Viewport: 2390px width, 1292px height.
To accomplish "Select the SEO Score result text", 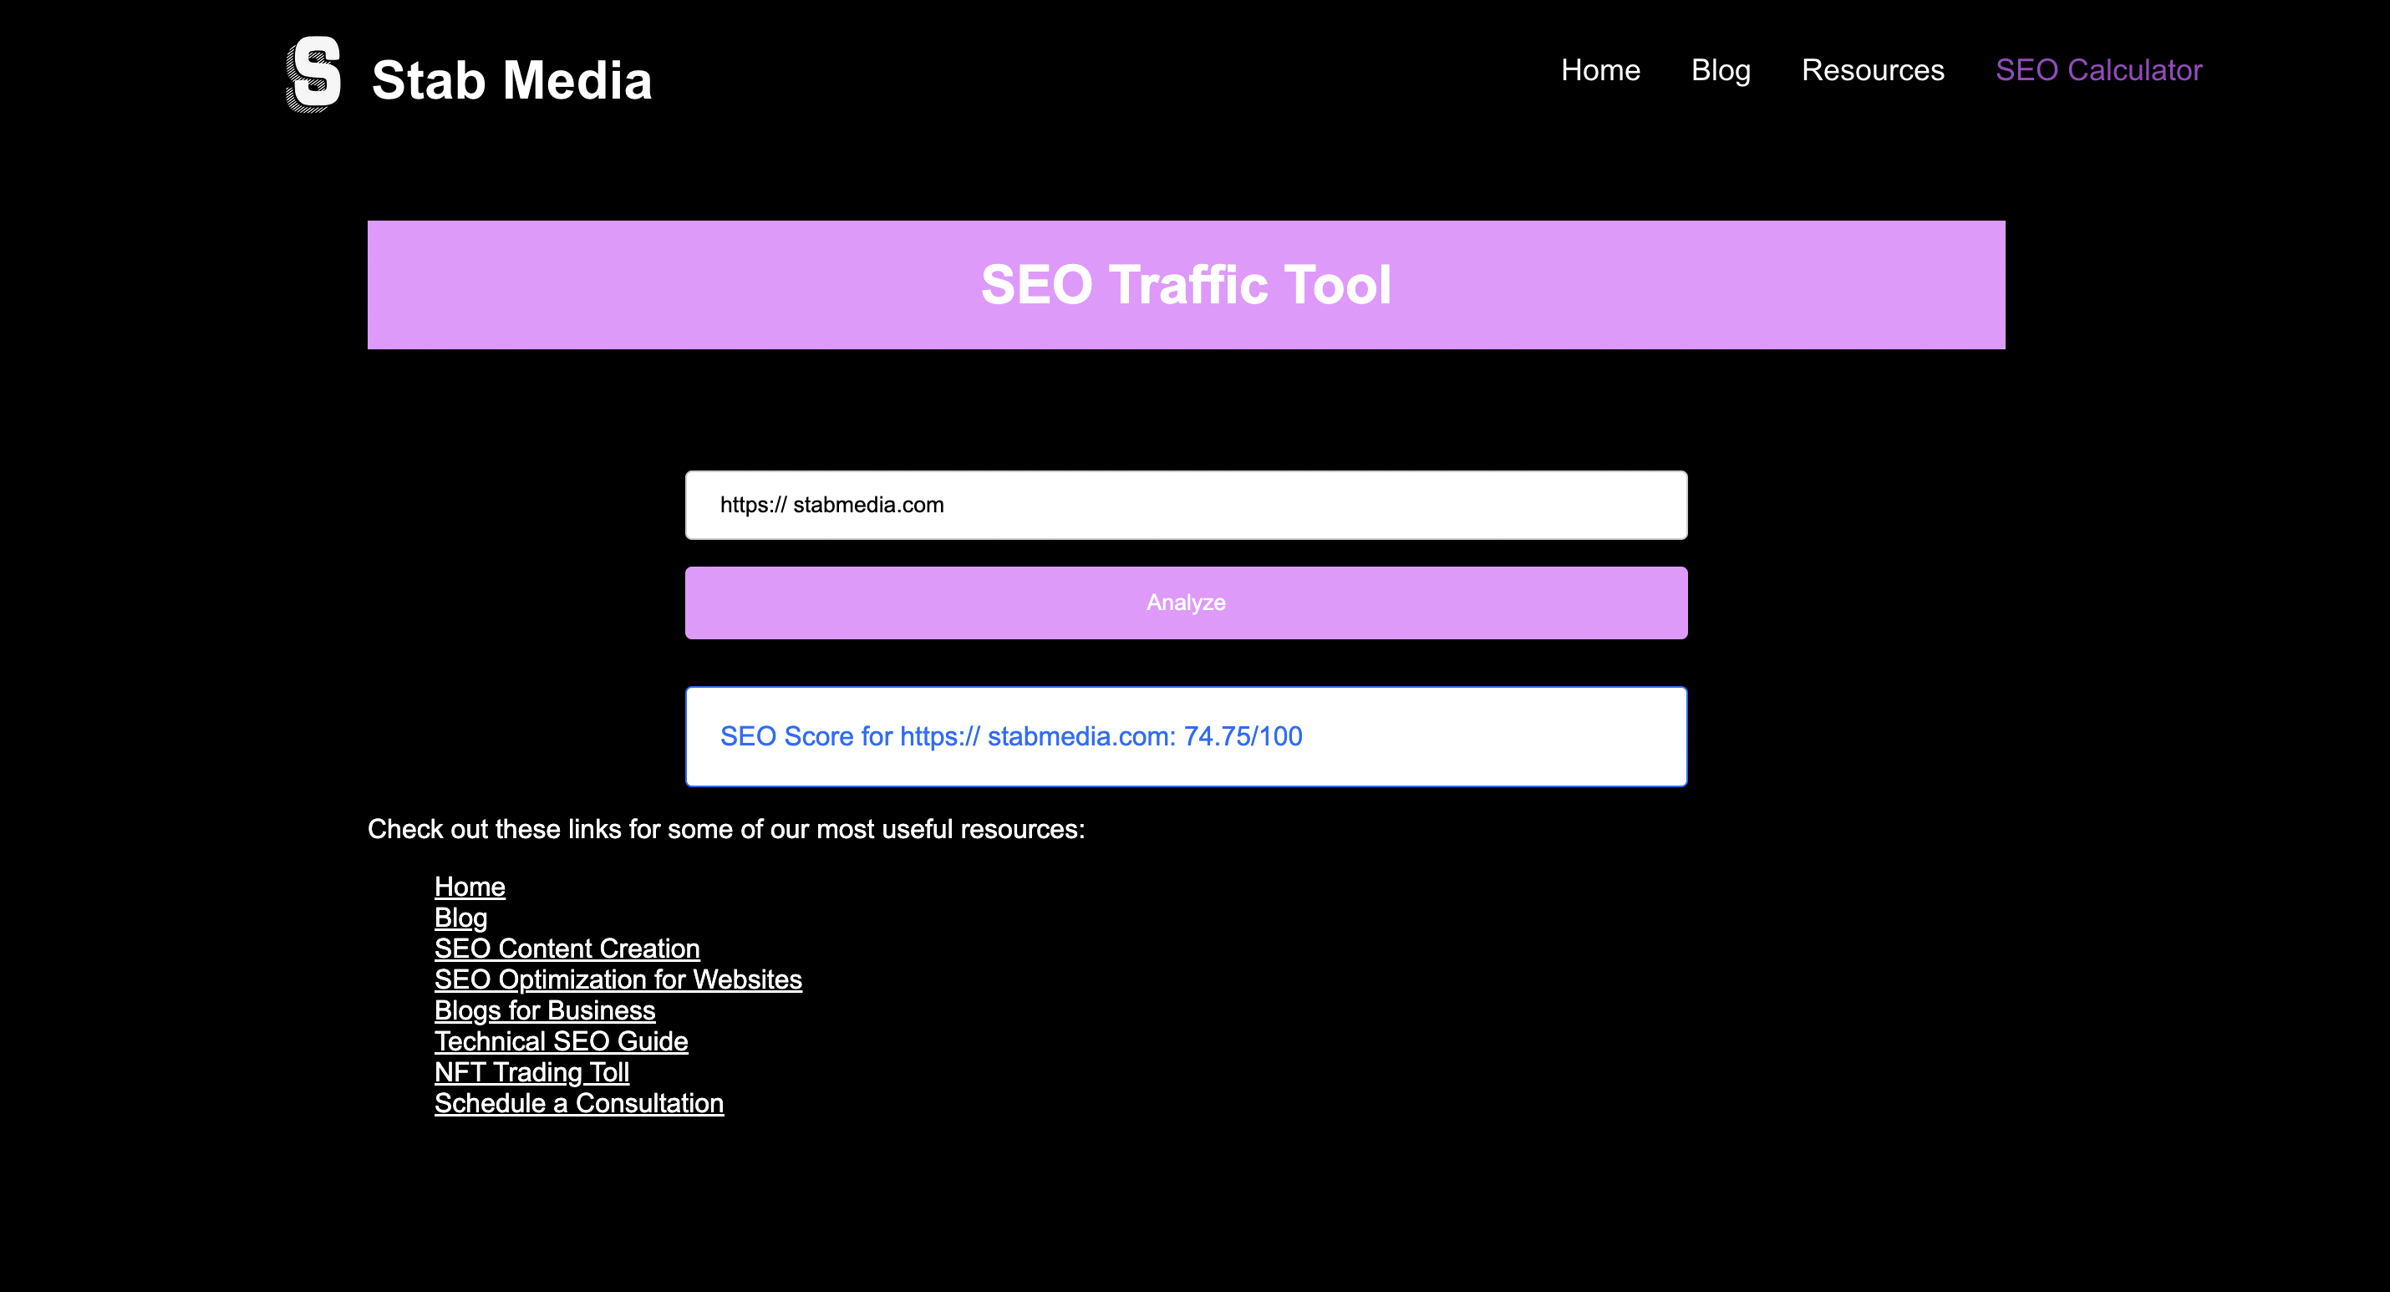I will click(x=1011, y=736).
